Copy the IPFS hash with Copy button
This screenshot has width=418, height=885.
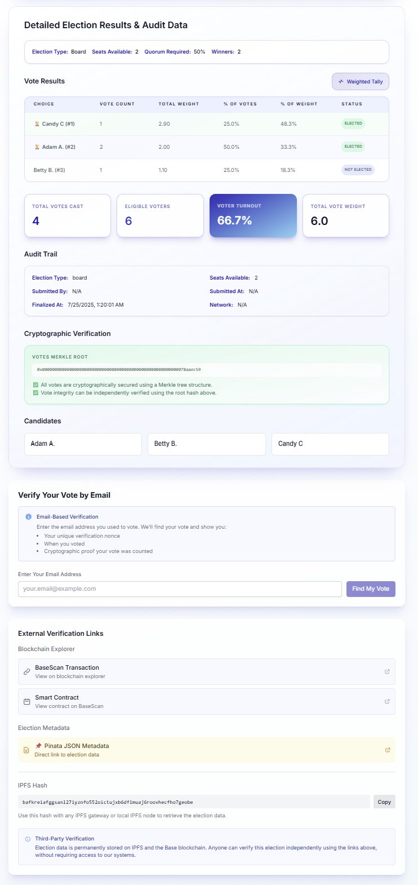coord(384,802)
